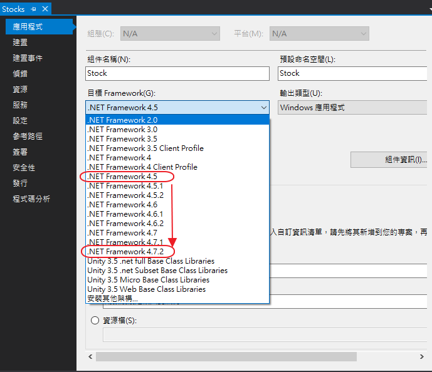The width and height of the screenshot is (432, 372).
Task: Pick .NET Framework 4.5.2
Action: [x=177, y=195]
